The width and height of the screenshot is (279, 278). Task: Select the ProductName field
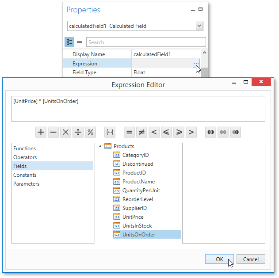(138, 181)
